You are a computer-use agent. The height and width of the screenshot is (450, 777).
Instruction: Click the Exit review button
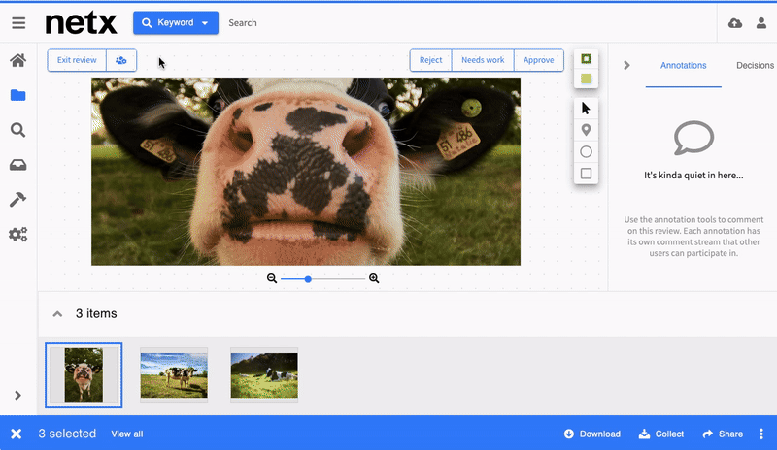click(x=77, y=60)
